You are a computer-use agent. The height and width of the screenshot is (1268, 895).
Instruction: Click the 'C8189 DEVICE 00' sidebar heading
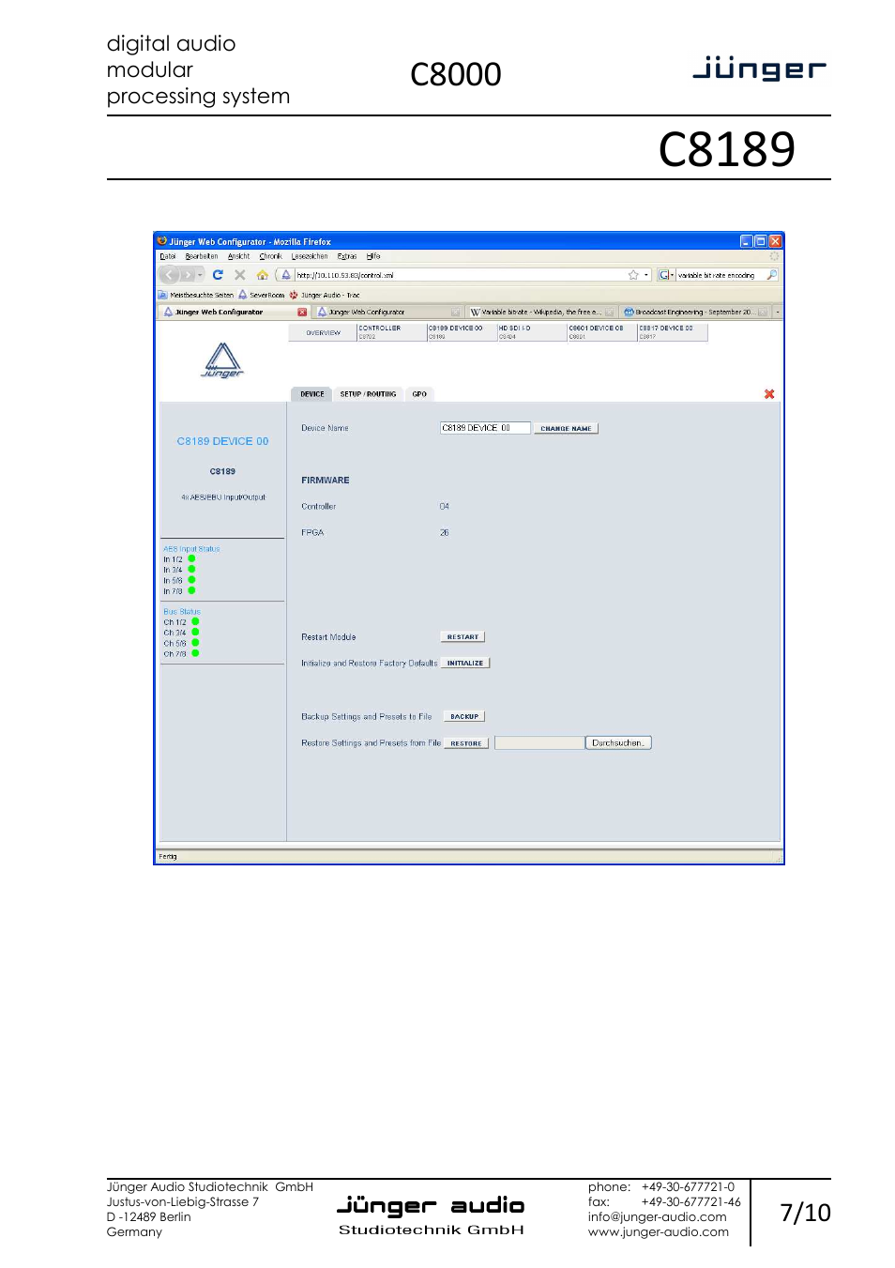point(222,441)
